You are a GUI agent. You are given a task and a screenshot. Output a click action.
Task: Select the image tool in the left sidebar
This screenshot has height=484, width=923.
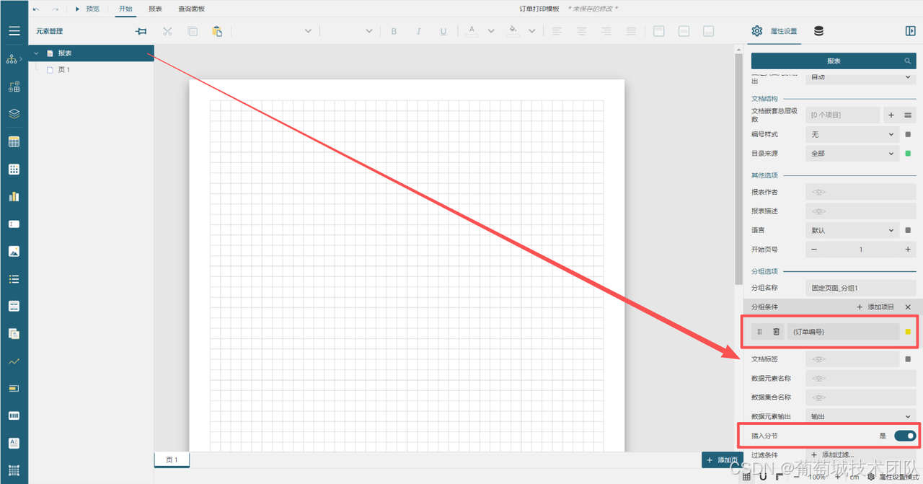point(14,251)
